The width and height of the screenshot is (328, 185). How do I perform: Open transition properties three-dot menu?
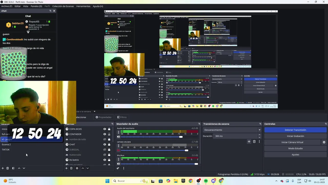[x=259, y=142]
